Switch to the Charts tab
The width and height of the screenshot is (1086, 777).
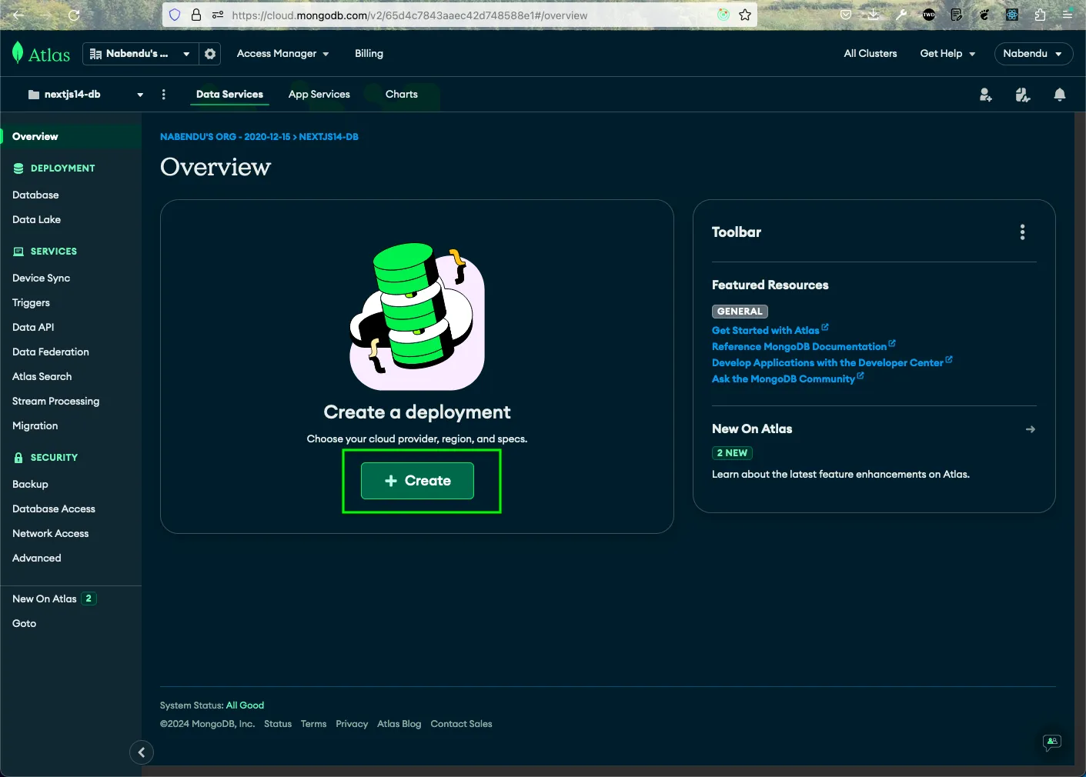[402, 95]
